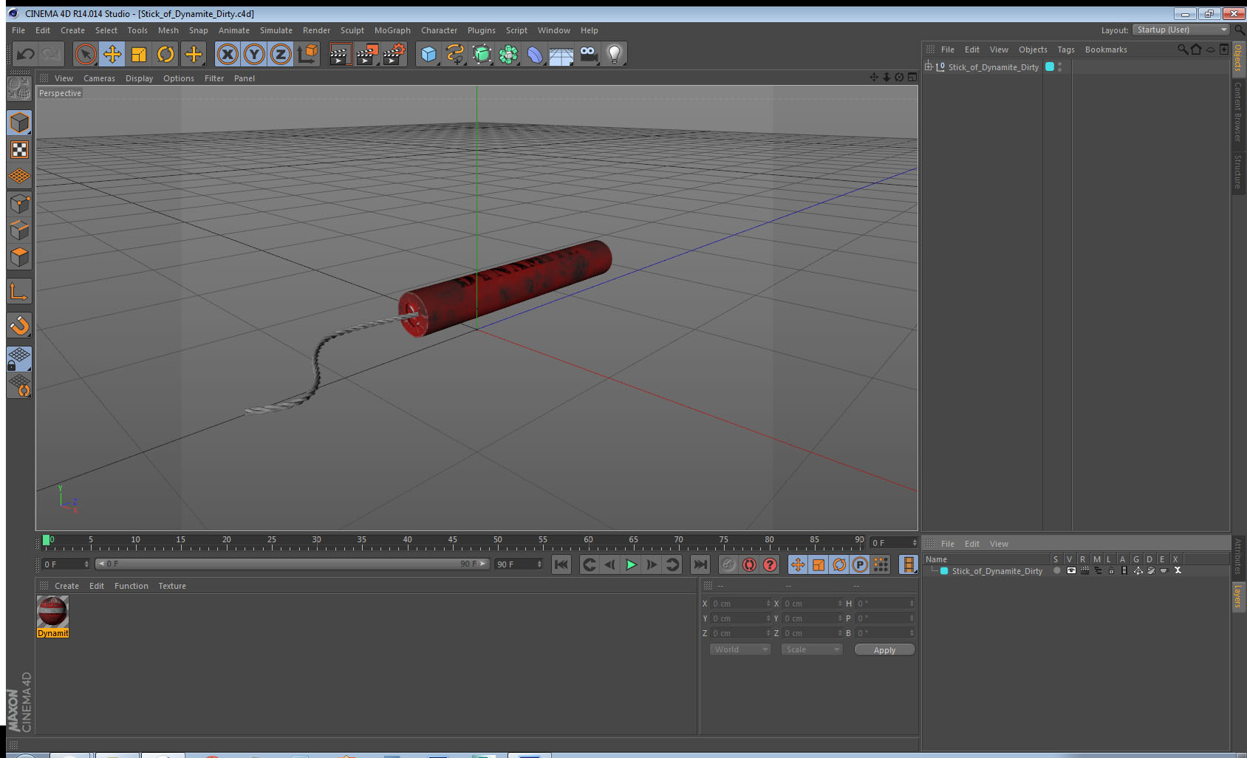Activate the Move tool in the top toolbar

click(x=112, y=54)
